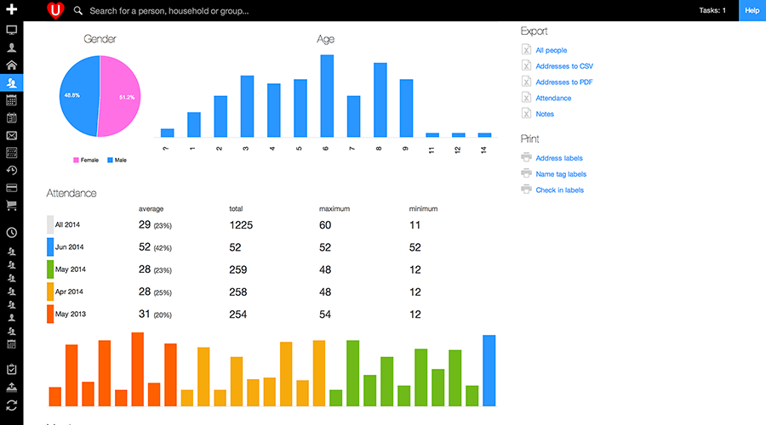The height and width of the screenshot is (425, 766).
Task: Open the dashboard monitor icon in sidebar
Action: 12,30
